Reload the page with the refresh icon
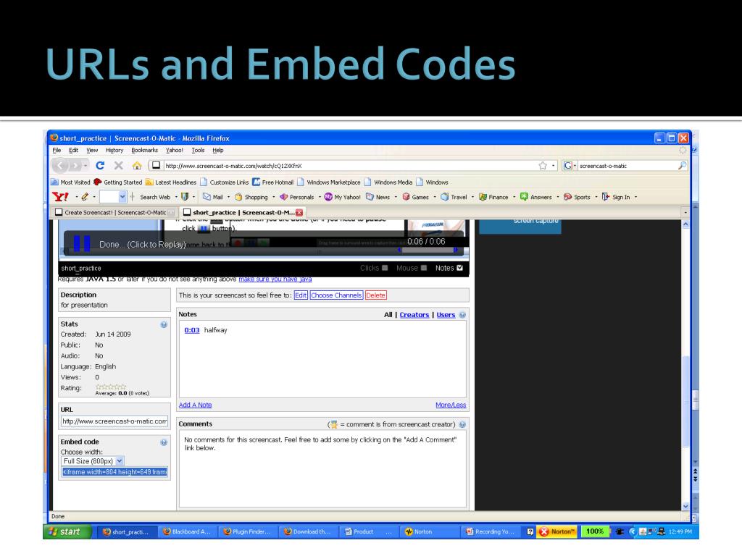The width and height of the screenshot is (742, 556). point(100,166)
